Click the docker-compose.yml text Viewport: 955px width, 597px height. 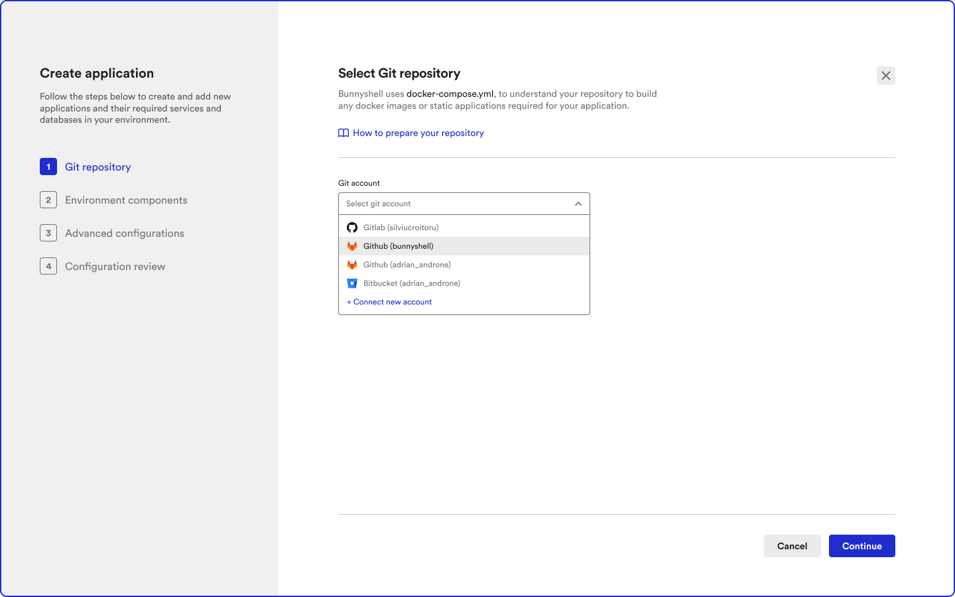[x=450, y=94]
